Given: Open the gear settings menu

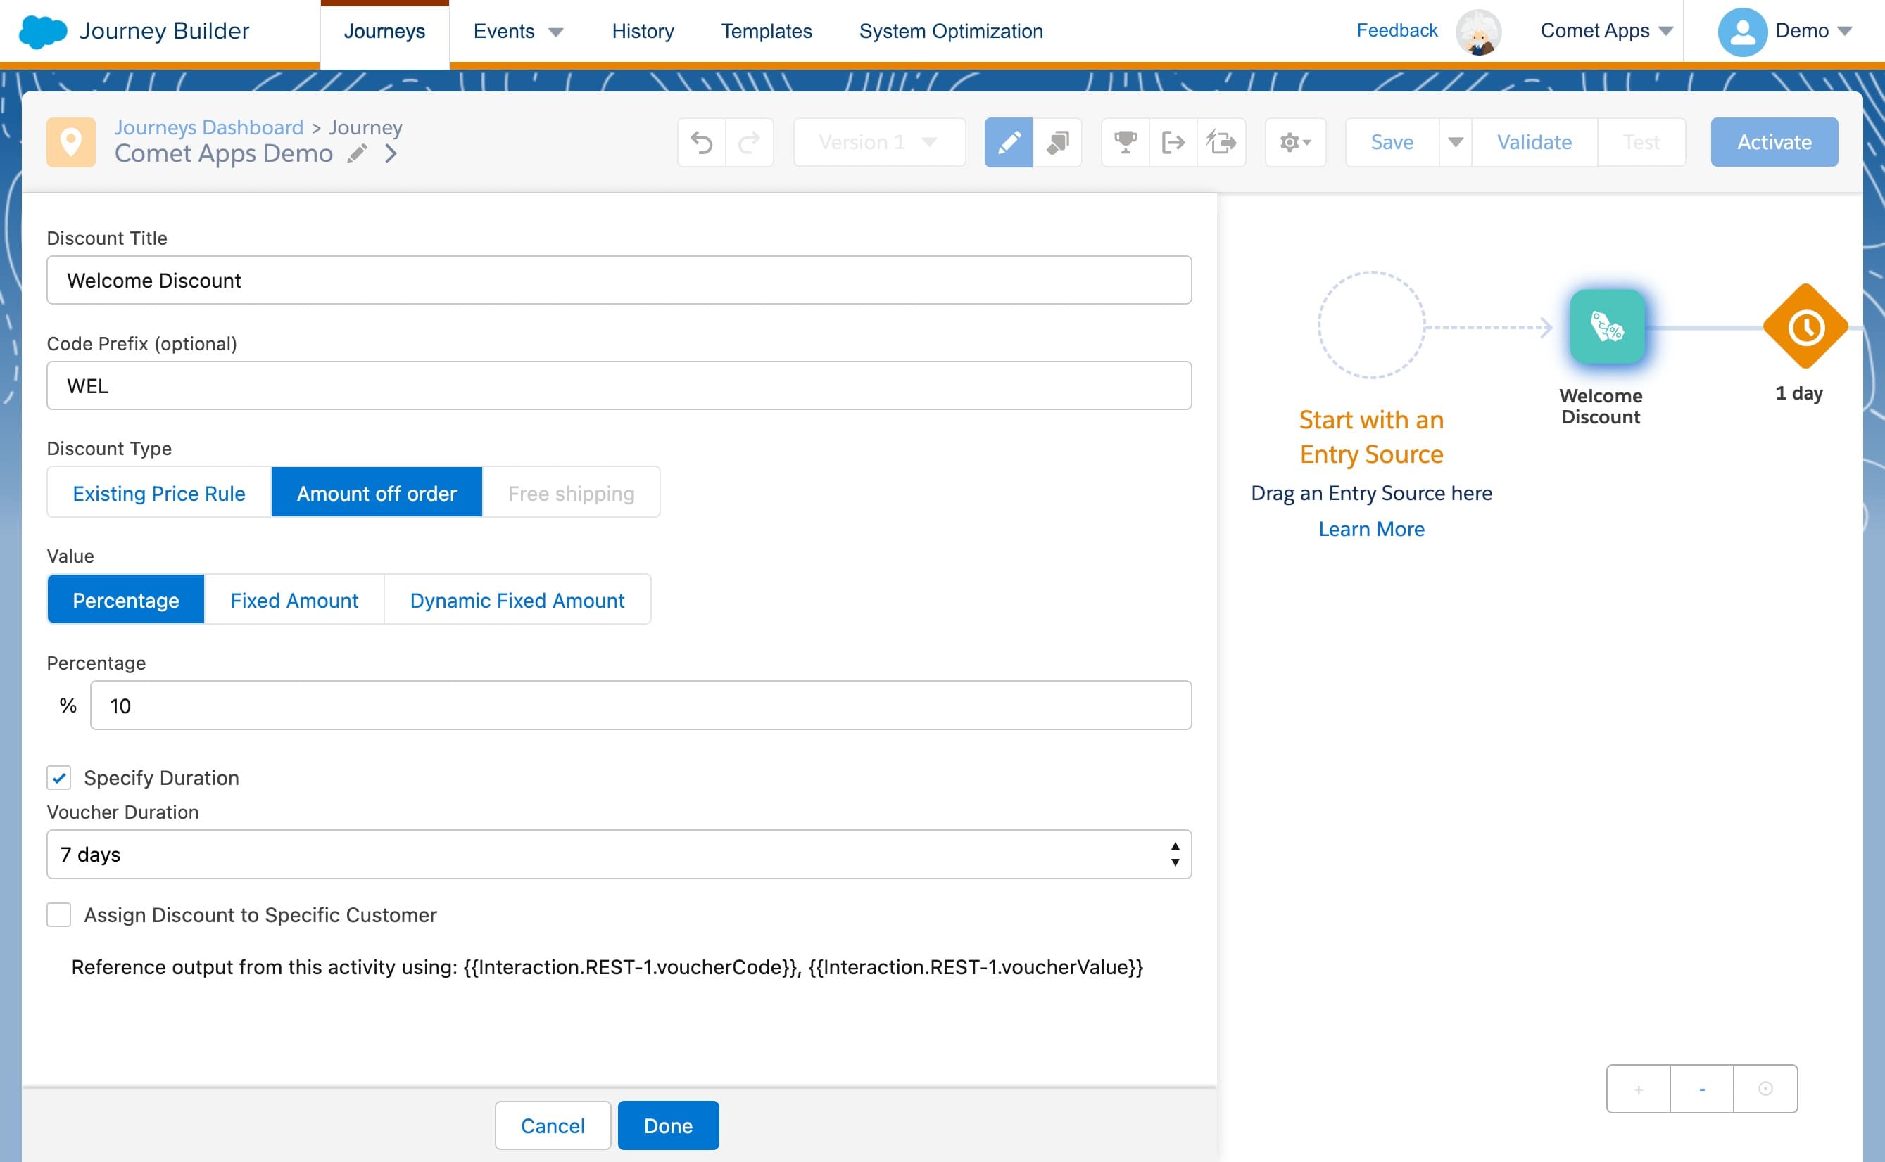Looking at the screenshot, I should (x=1295, y=142).
